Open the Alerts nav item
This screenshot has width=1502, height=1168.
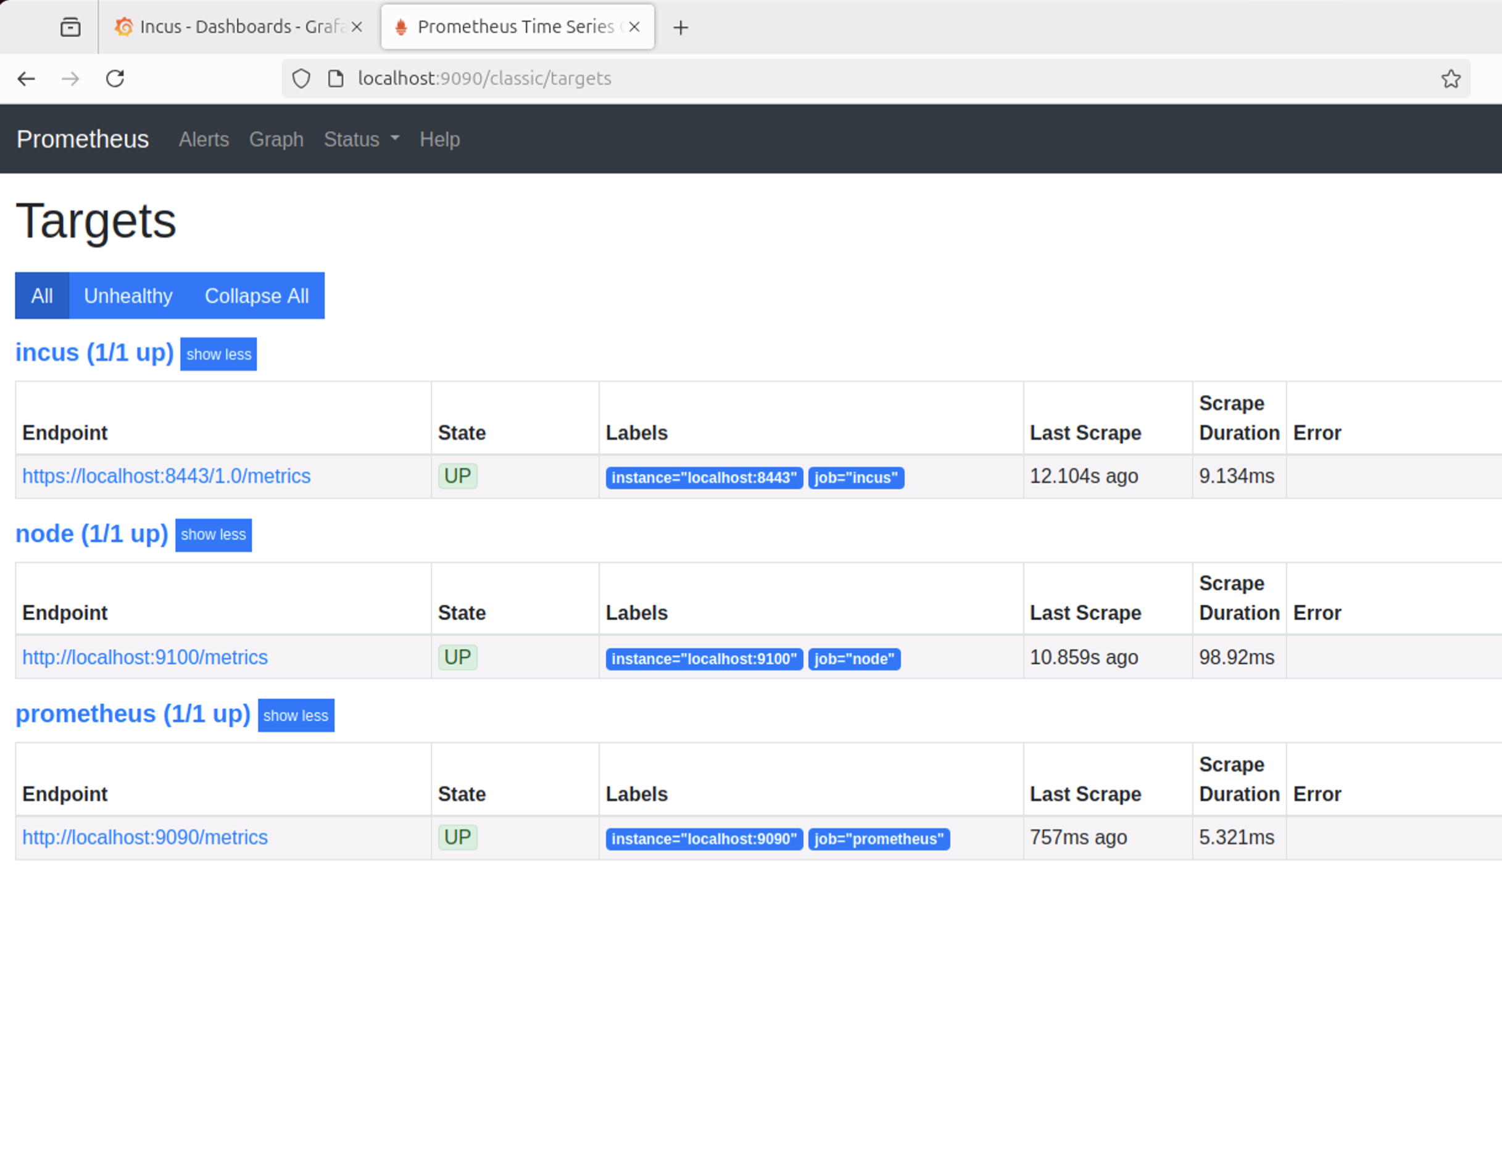[204, 140]
